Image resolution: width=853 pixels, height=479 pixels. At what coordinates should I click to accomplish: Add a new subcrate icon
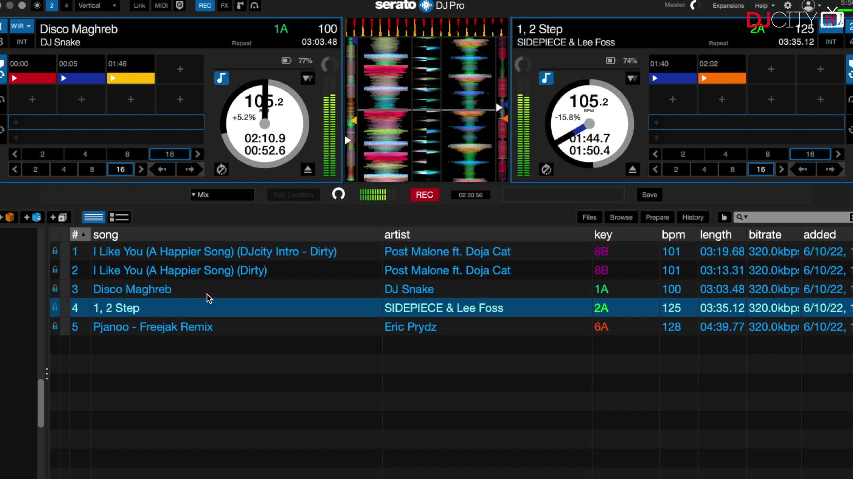58,217
